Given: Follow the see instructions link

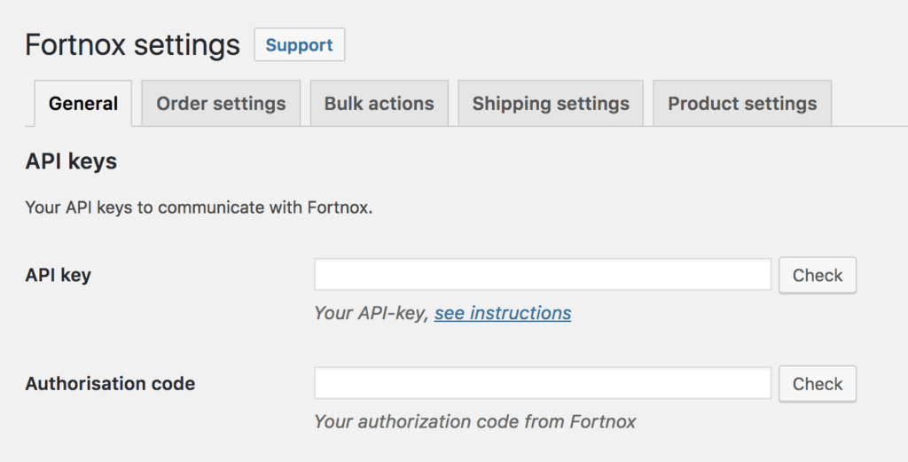Looking at the screenshot, I should (503, 313).
